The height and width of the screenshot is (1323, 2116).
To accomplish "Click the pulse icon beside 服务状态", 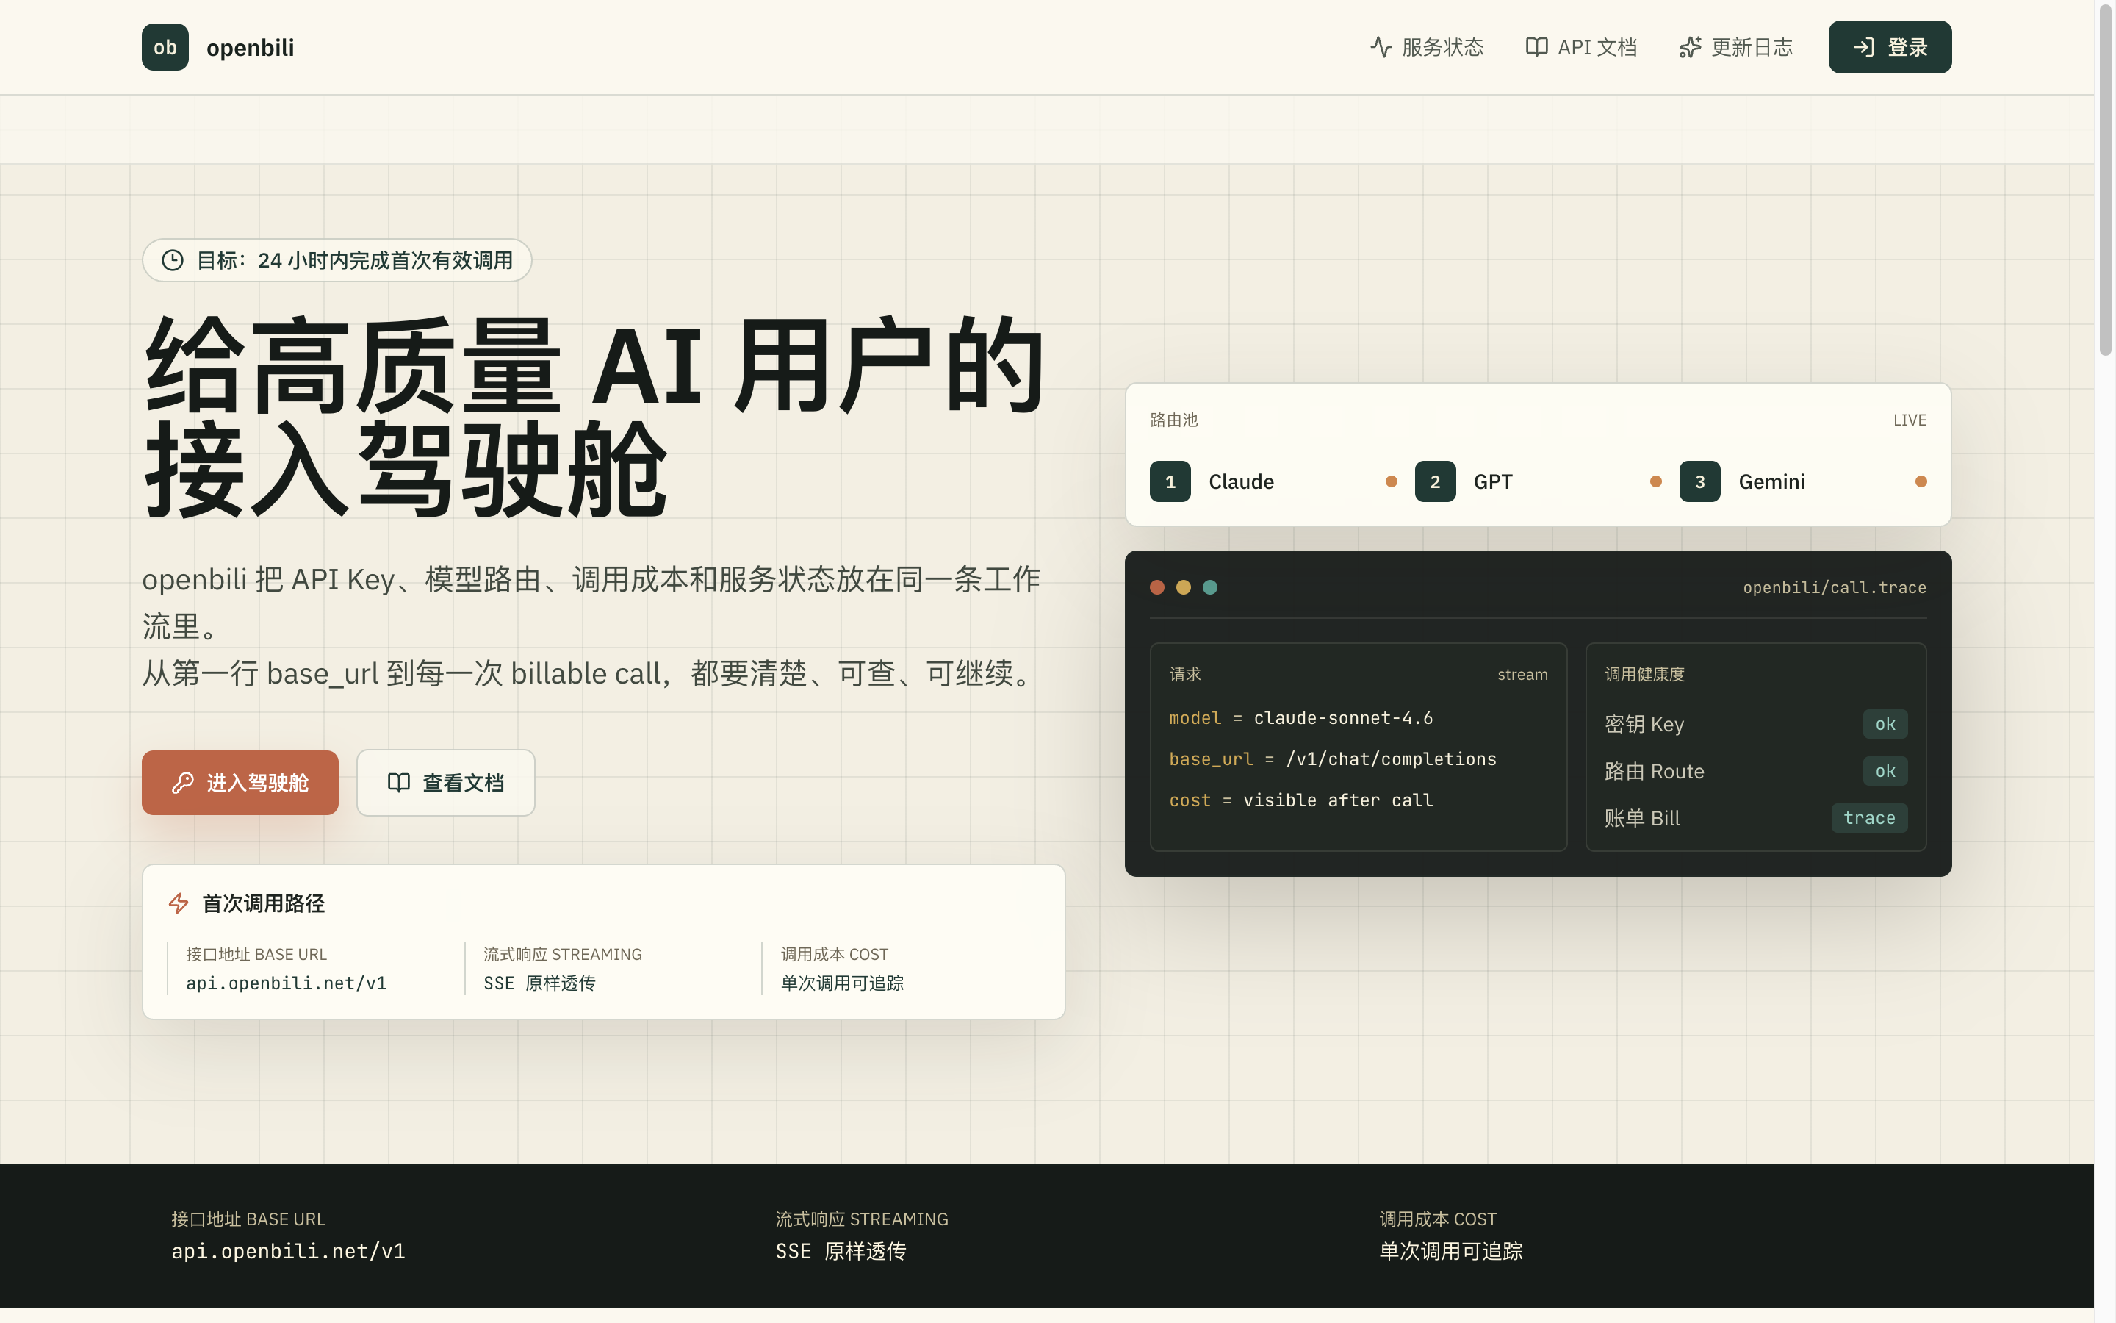I will (1381, 47).
